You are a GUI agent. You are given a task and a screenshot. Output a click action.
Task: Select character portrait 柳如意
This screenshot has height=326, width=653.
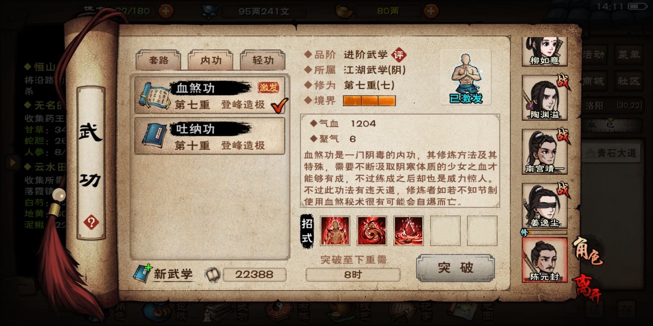pyautogui.click(x=545, y=51)
